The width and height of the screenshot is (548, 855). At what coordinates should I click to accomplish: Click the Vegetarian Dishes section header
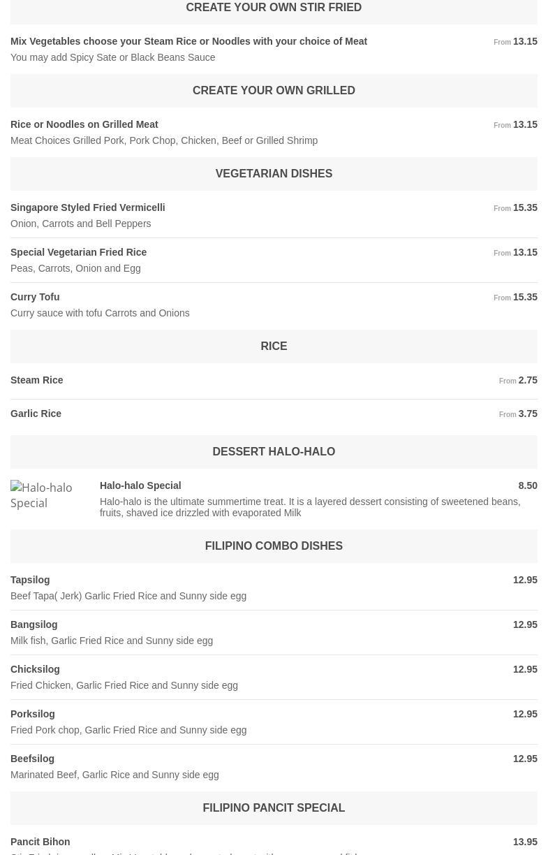coord(274,174)
